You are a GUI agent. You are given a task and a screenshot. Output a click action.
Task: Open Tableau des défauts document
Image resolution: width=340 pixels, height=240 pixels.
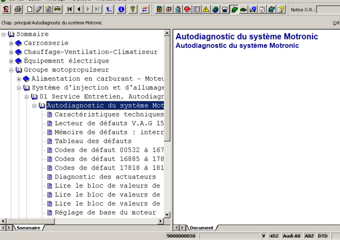[93, 141]
